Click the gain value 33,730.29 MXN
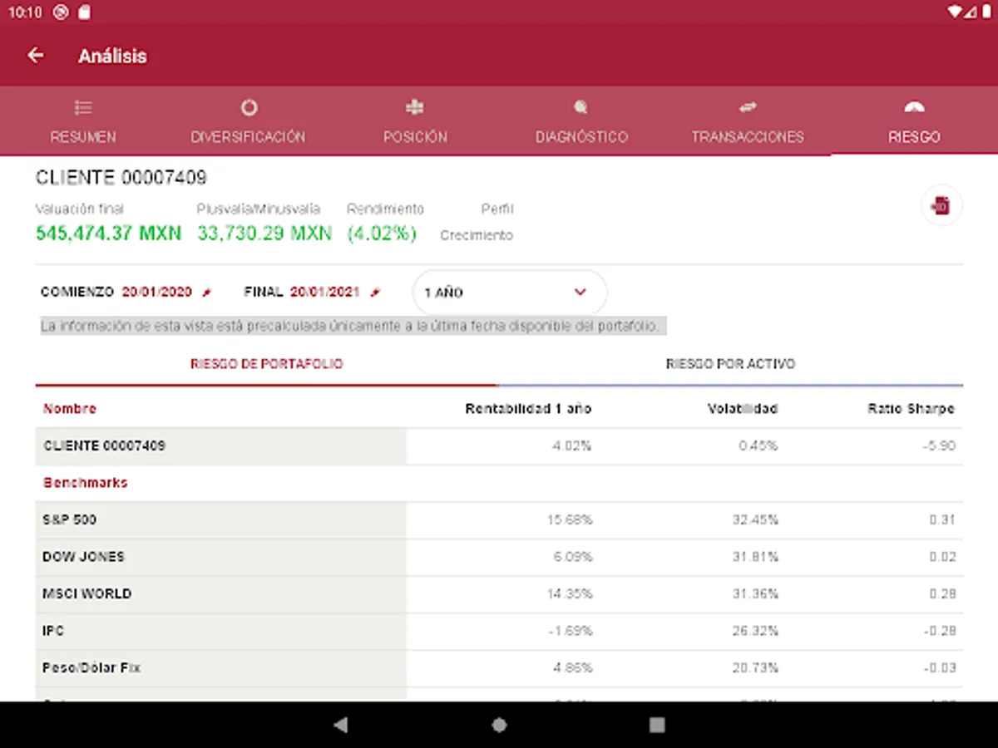The width and height of the screenshot is (998, 748). pos(264,234)
